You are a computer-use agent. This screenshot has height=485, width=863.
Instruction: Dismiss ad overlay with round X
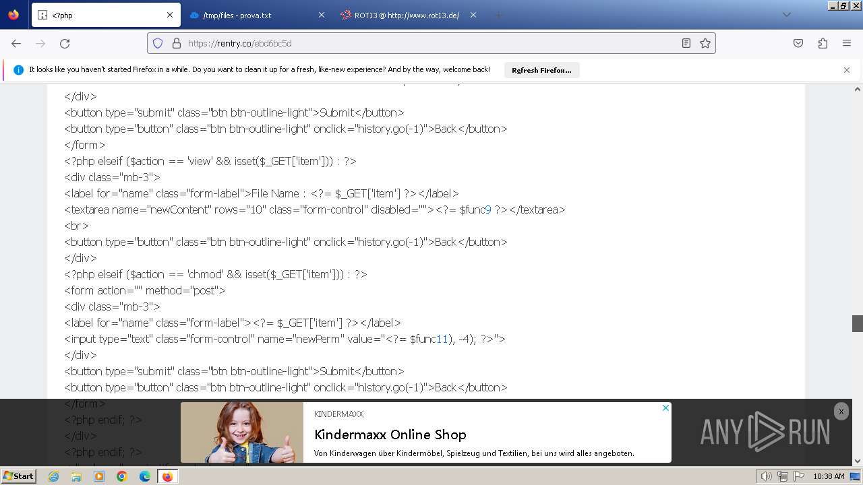coord(841,412)
